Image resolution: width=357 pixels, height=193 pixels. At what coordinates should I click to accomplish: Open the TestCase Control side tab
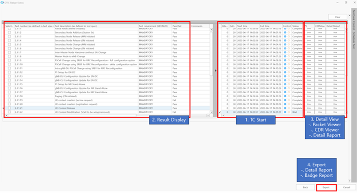click(x=354, y=20)
